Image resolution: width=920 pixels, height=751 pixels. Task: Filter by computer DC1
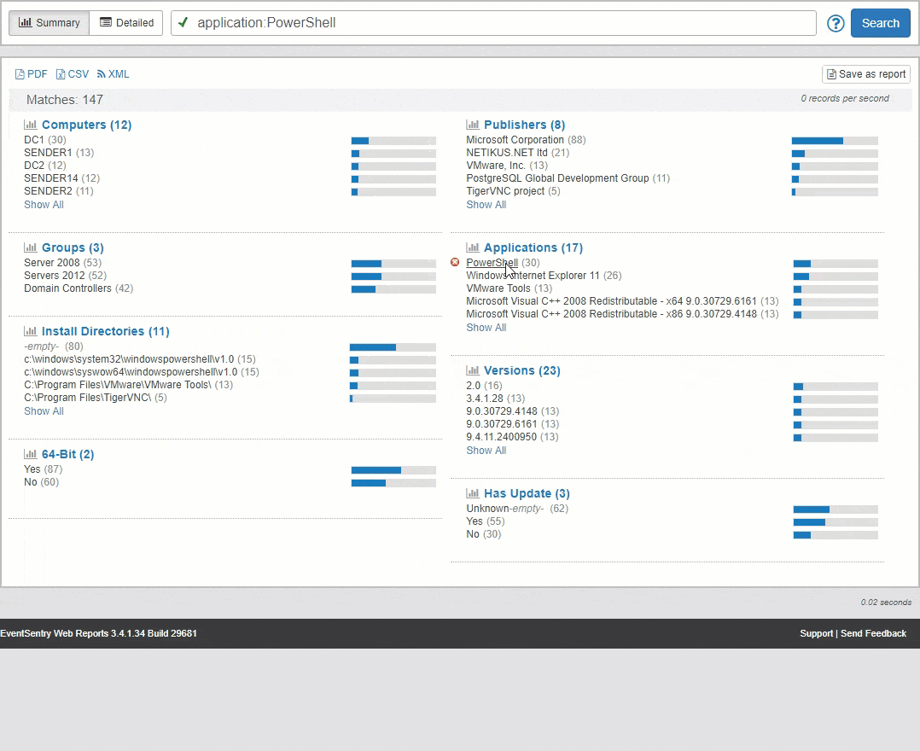click(34, 140)
